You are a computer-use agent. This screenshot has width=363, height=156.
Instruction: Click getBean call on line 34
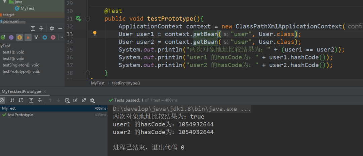click(206, 42)
